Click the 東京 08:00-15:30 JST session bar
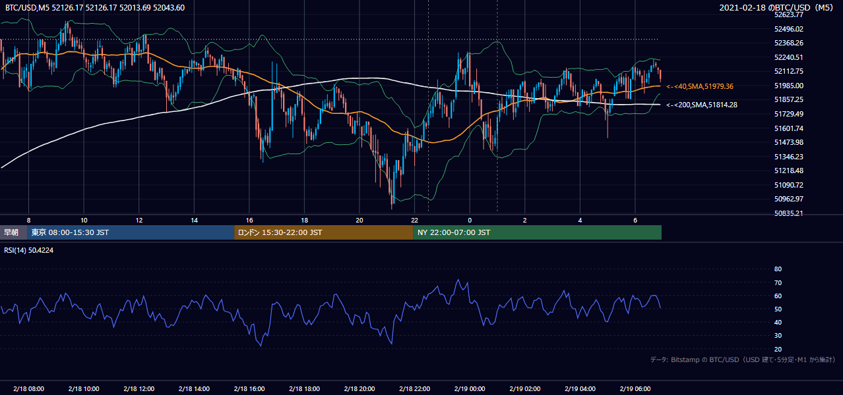Screen dimensions: 843x395 (x=131, y=232)
